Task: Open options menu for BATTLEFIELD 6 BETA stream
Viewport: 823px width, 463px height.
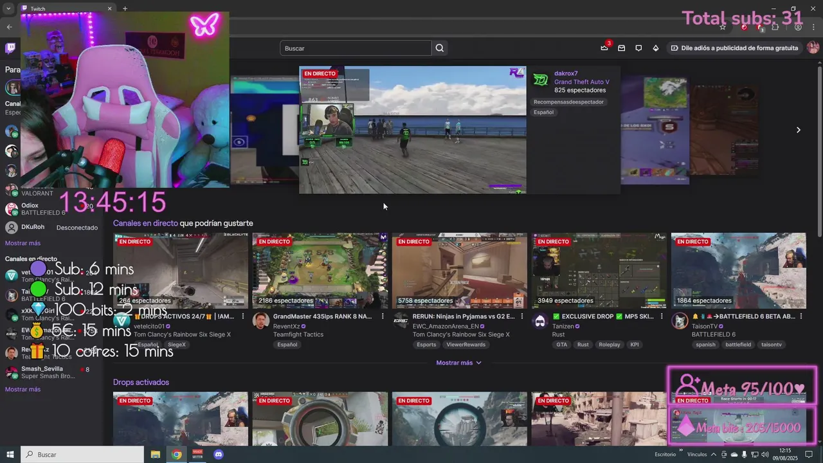Action: pos(801,316)
